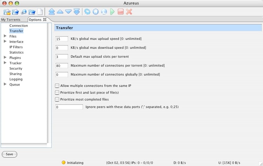
Task: Move torrent to top of queue
Action: click(52, 12)
